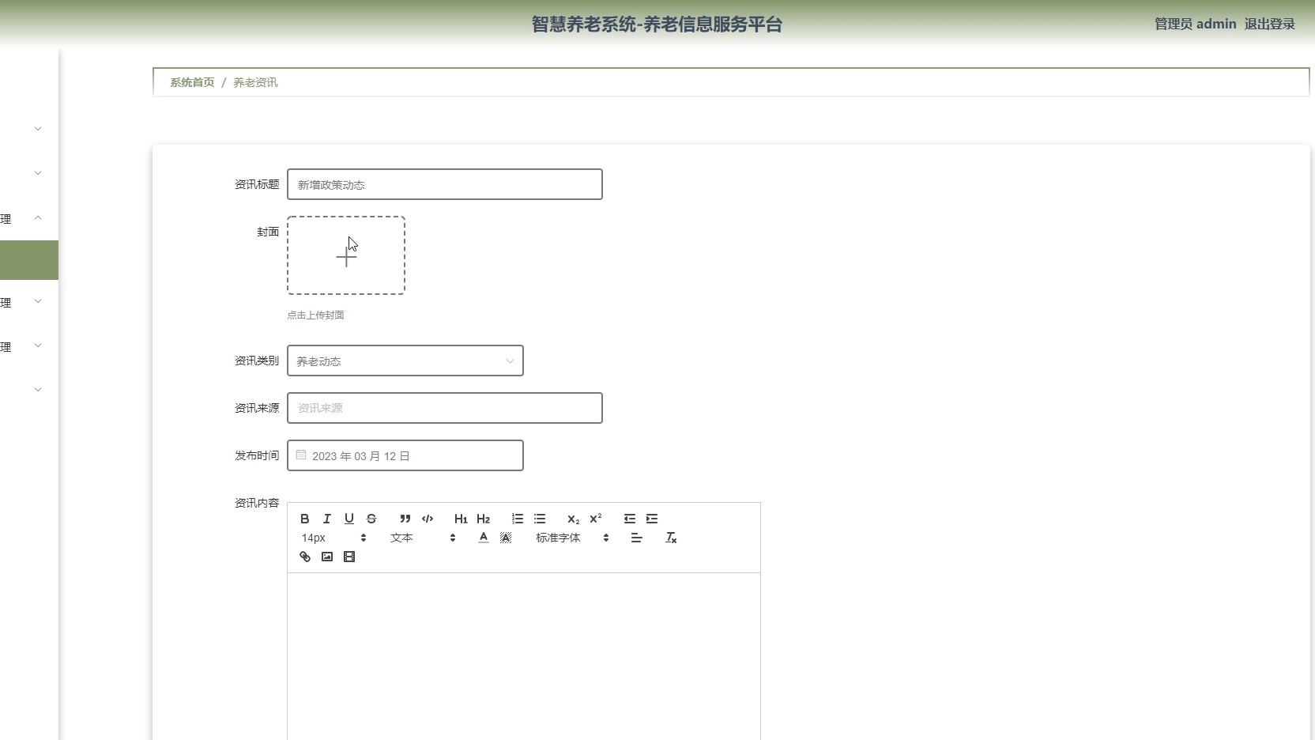Toggle italic formatting in editor
Screen dimensions: 1315x740
click(x=327, y=519)
